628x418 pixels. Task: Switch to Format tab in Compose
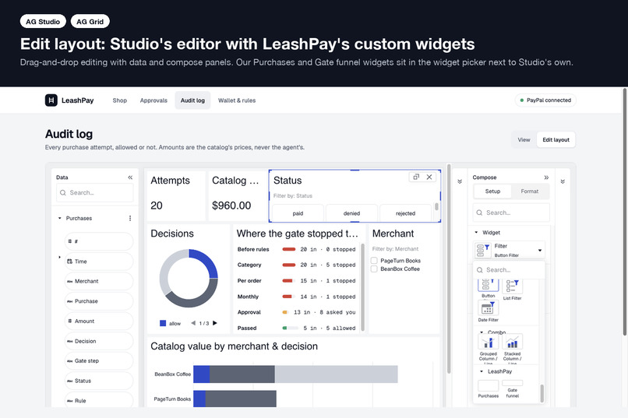(x=530, y=191)
